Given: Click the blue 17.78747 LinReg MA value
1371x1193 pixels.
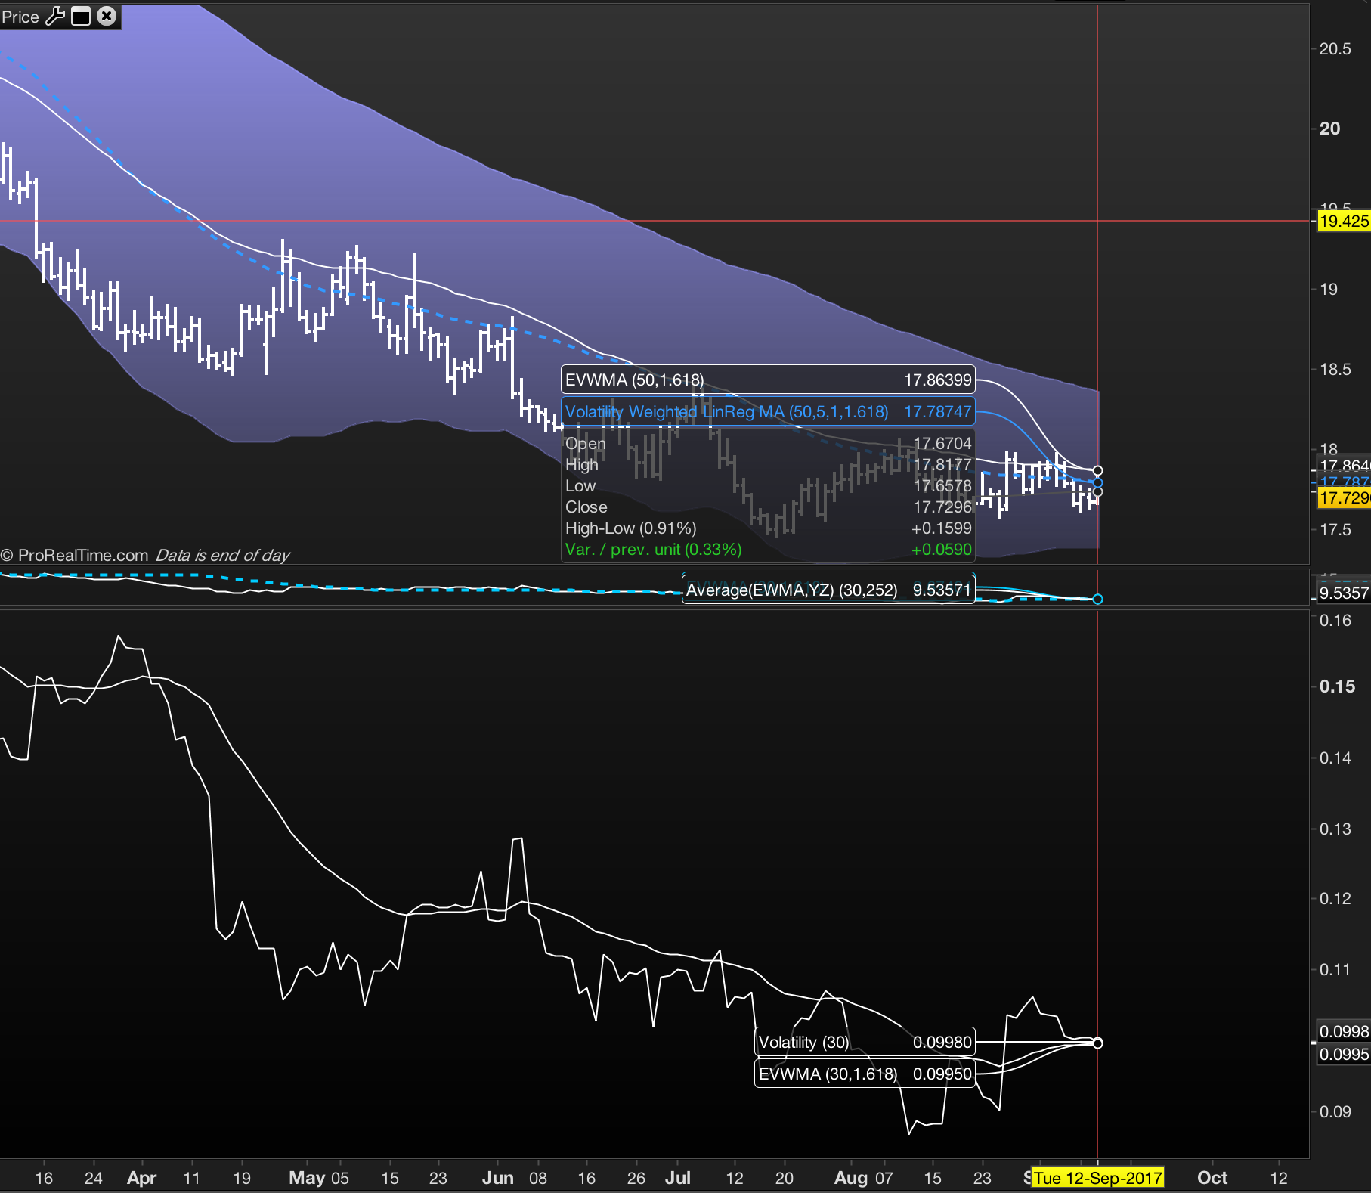Looking at the screenshot, I should [x=938, y=412].
